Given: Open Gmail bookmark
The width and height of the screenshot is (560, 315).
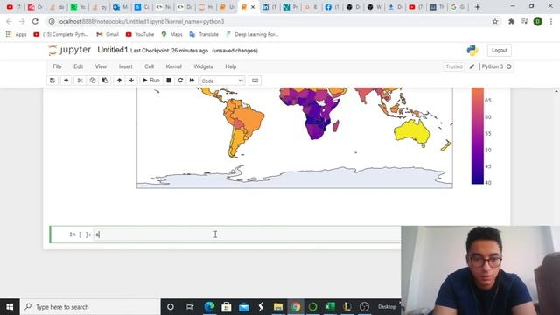Looking at the screenshot, I should (x=108, y=34).
